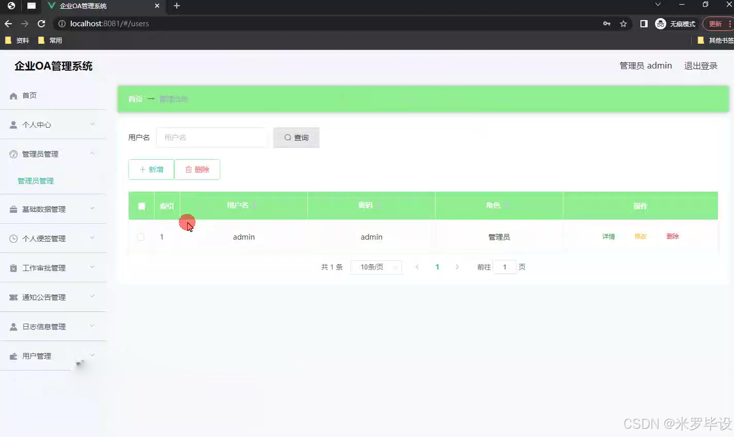Go back with the browser back arrow
This screenshot has height=437, width=734.
coord(8,24)
